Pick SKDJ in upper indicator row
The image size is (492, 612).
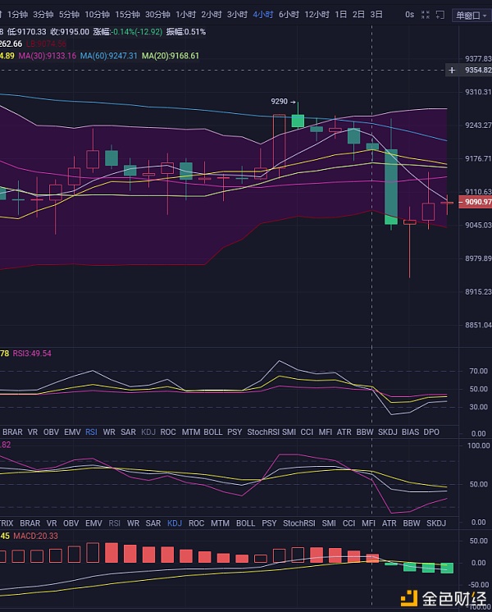pos(387,432)
